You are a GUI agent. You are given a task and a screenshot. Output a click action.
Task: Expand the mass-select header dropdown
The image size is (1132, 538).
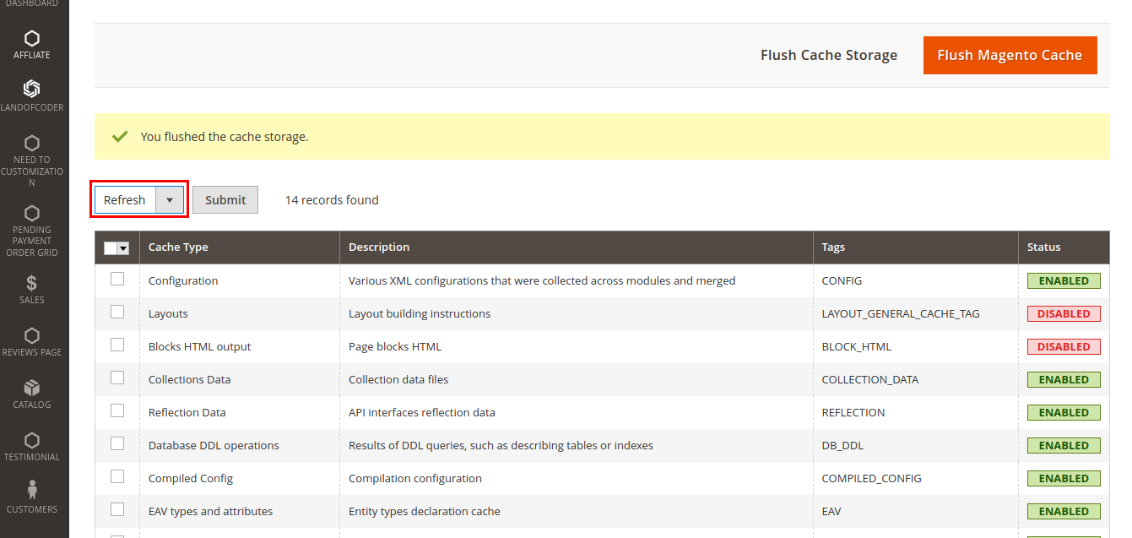click(x=122, y=247)
